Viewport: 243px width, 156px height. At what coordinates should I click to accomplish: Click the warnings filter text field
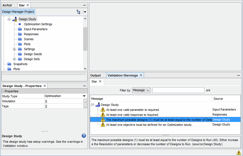point(178,90)
